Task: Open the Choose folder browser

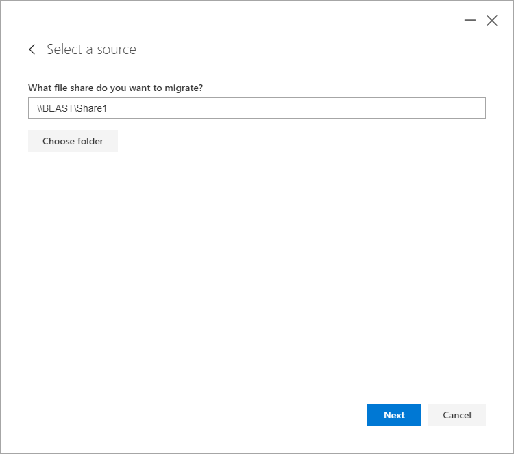Action: pyautogui.click(x=73, y=141)
